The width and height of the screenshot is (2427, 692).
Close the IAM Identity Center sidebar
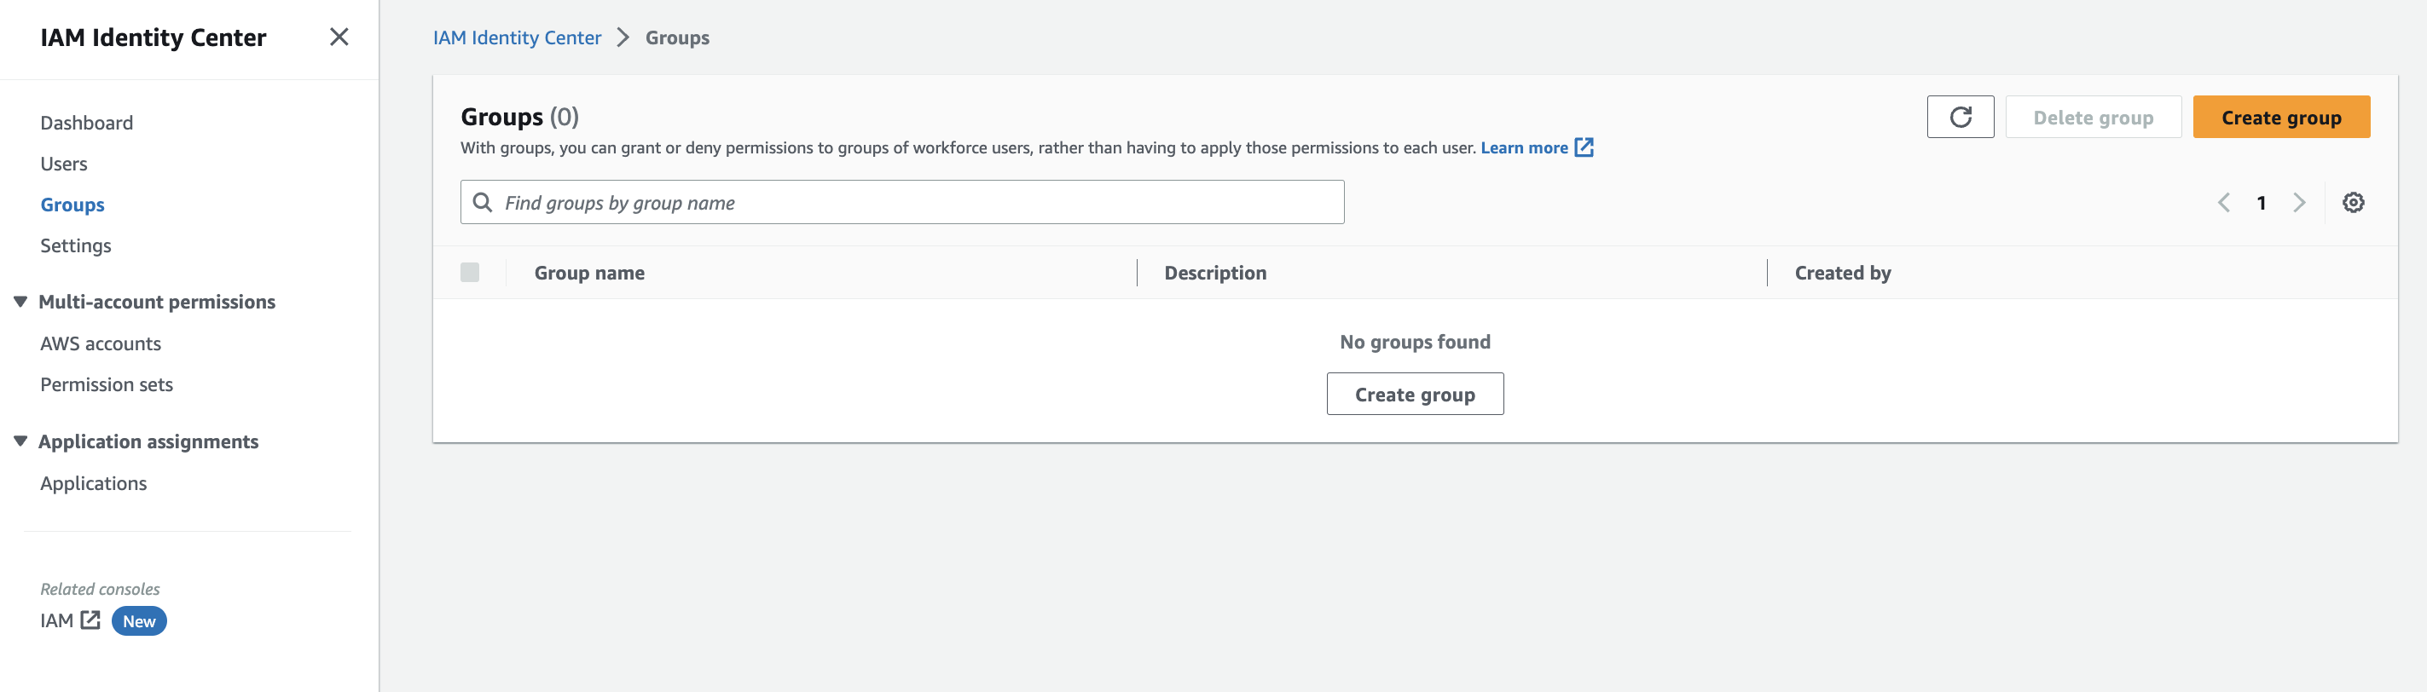coord(339,37)
